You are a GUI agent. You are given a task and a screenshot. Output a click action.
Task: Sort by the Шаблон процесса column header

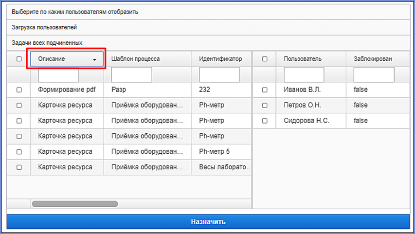(x=147, y=59)
